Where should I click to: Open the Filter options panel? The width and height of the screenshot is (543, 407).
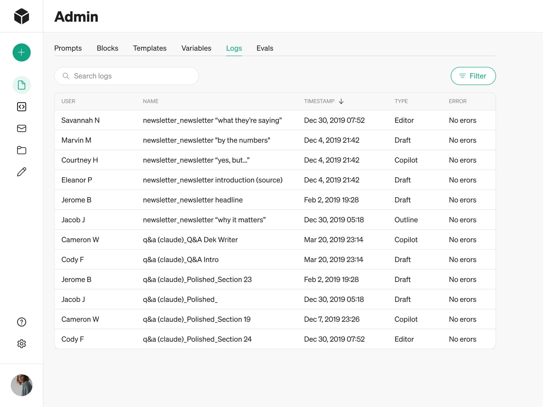point(473,76)
